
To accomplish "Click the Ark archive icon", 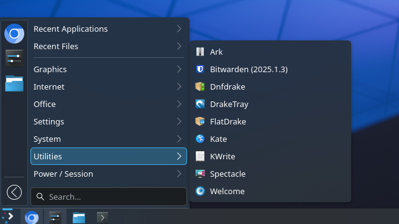I will (200, 52).
